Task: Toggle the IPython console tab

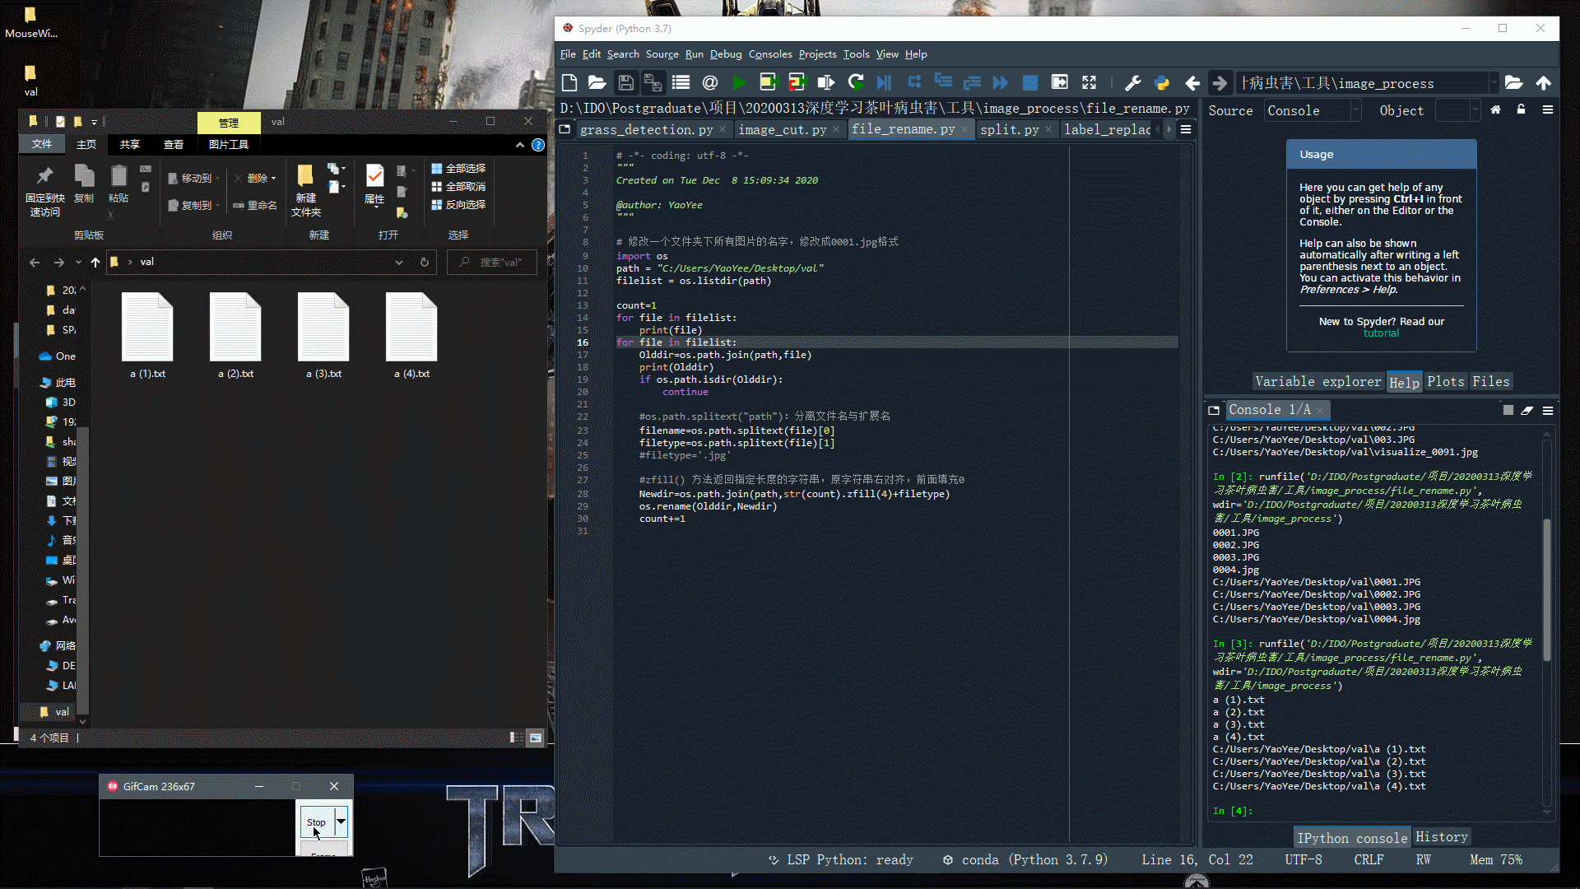Action: (1352, 837)
